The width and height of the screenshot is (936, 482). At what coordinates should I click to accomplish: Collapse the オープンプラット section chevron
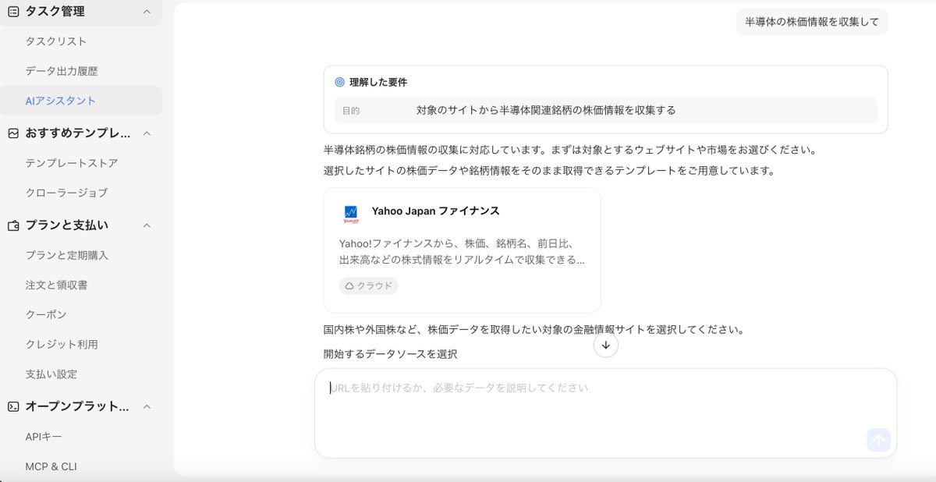point(147,406)
